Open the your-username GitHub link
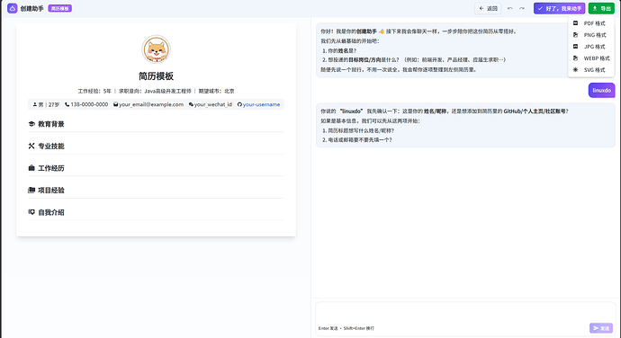This screenshot has width=621, height=338. coord(261,104)
